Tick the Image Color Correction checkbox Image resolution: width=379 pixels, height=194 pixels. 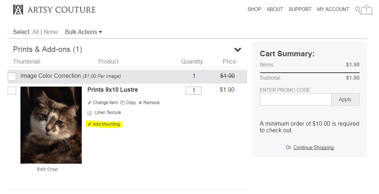[x=12, y=76]
